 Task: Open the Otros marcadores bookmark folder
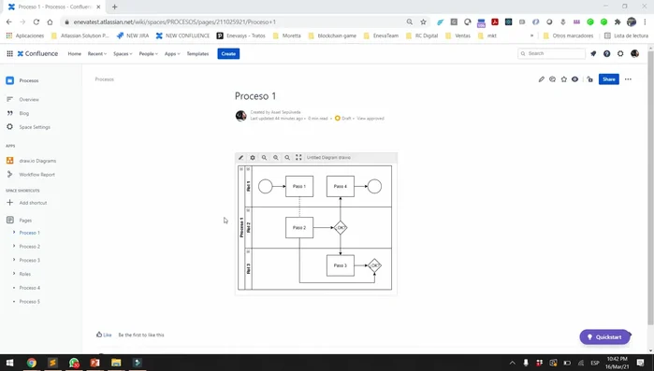[569, 36]
